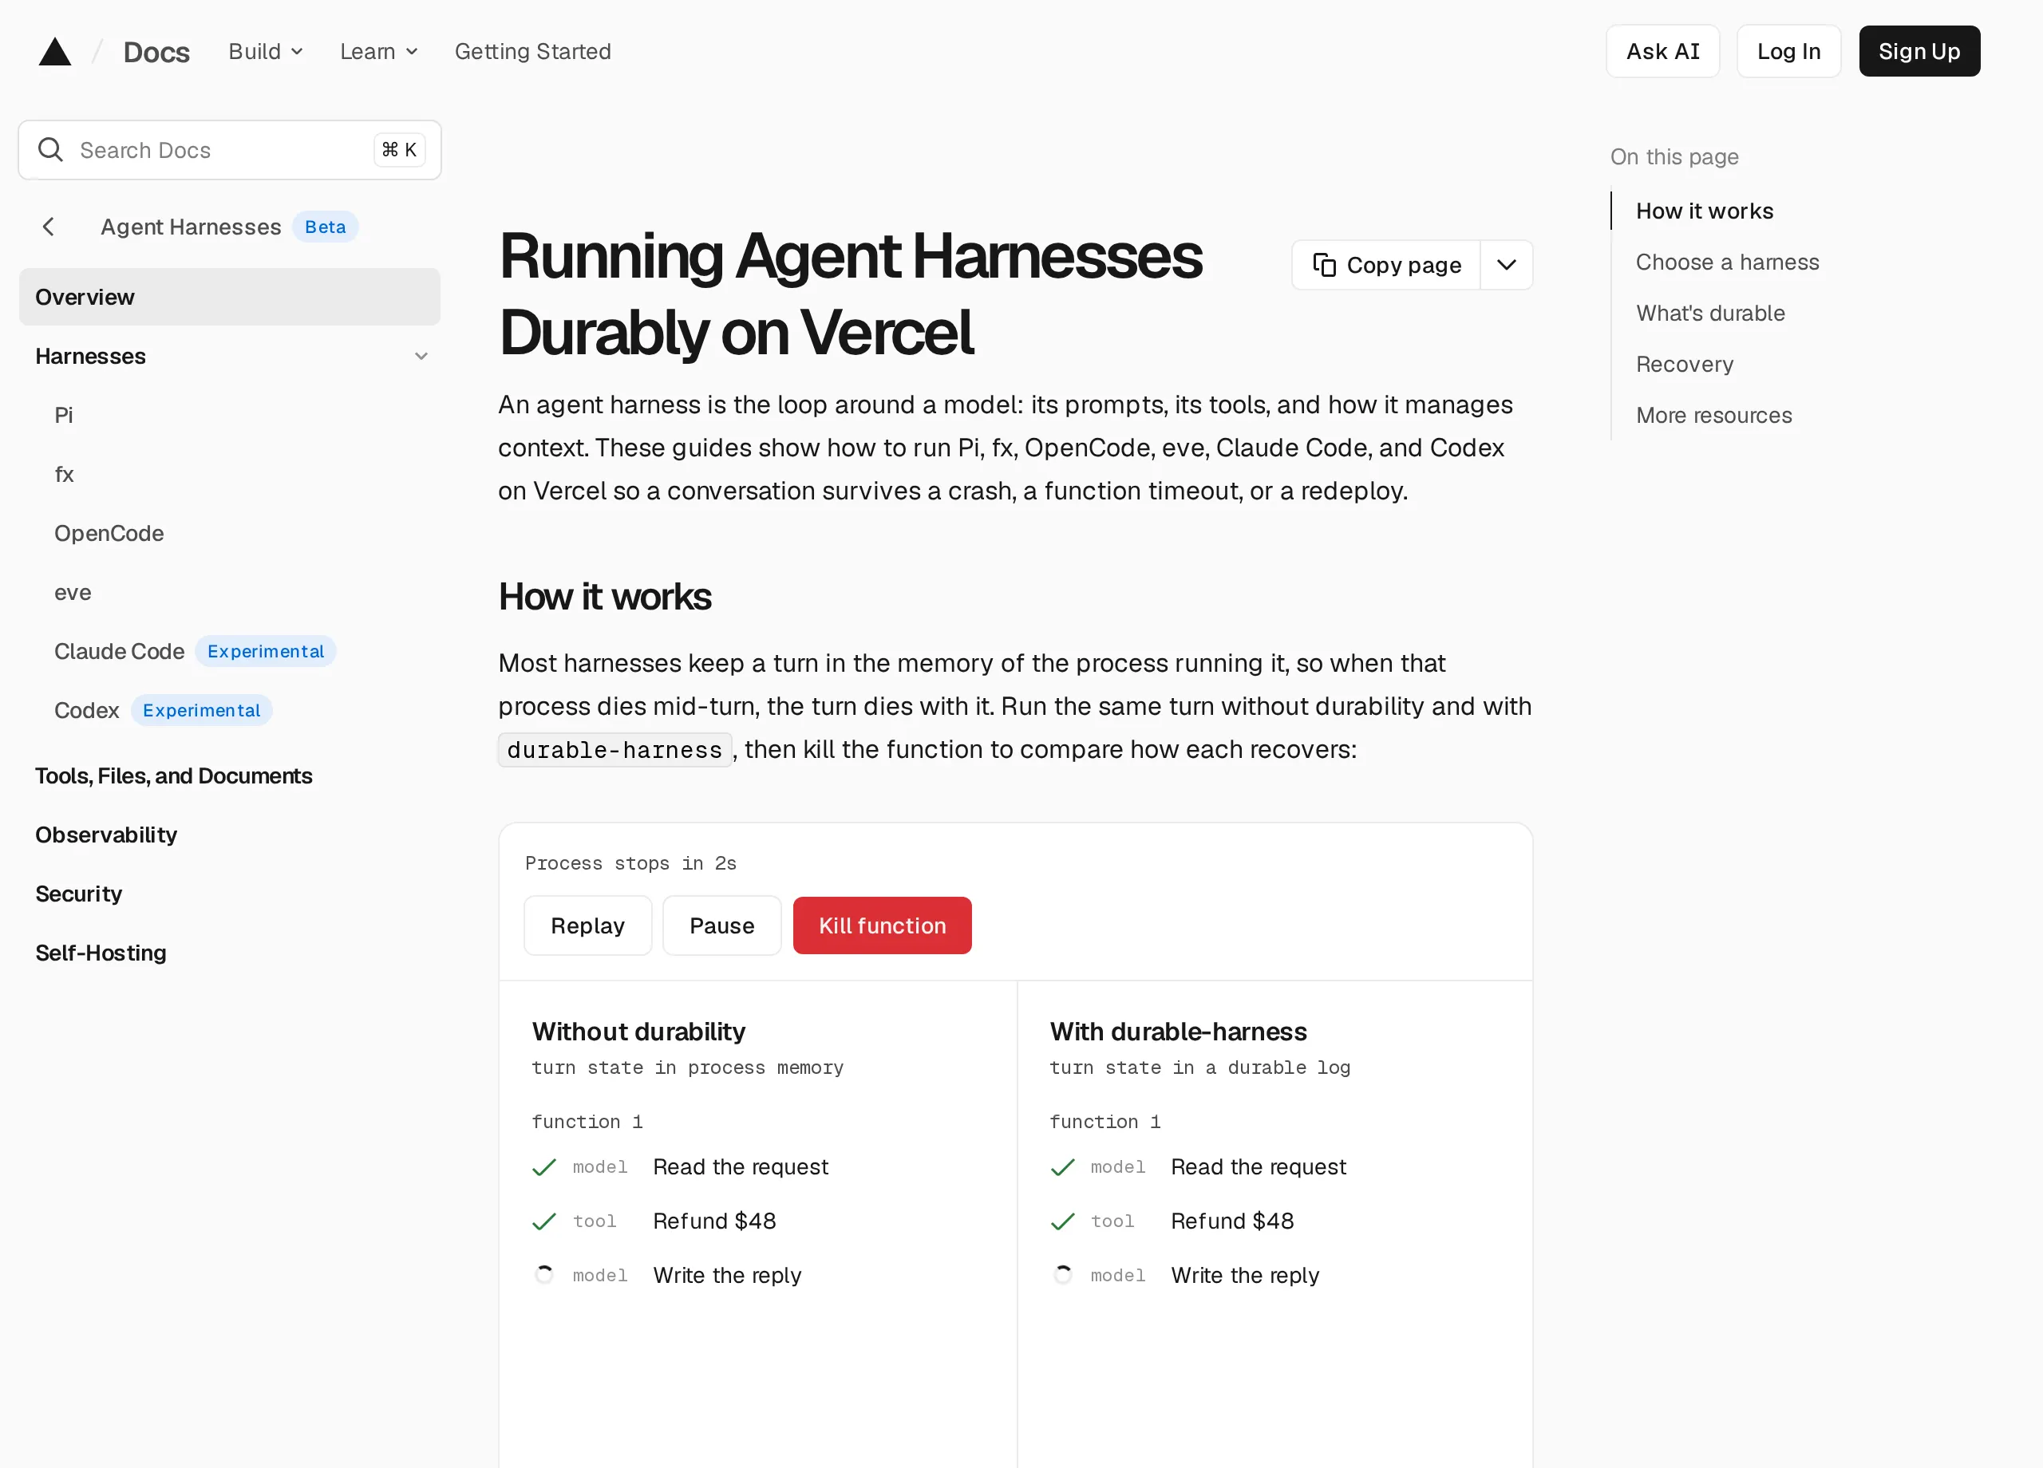The height and width of the screenshot is (1468, 2043).
Task: Open the Security section
Action: tap(78, 894)
